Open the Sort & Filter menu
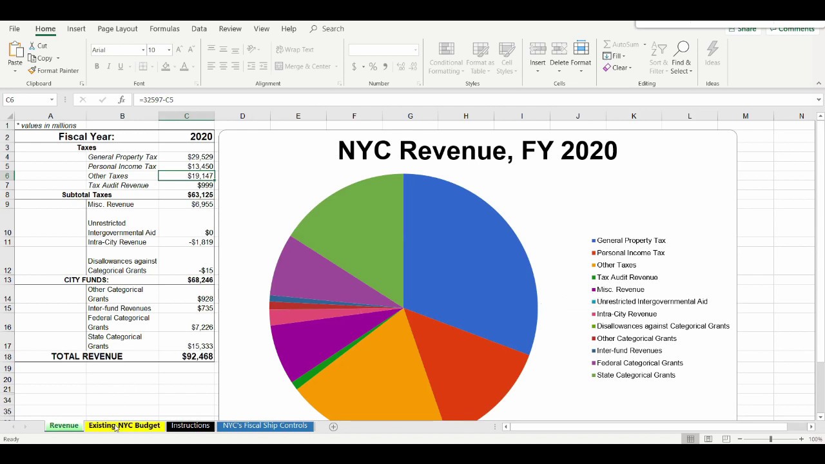 (659, 58)
